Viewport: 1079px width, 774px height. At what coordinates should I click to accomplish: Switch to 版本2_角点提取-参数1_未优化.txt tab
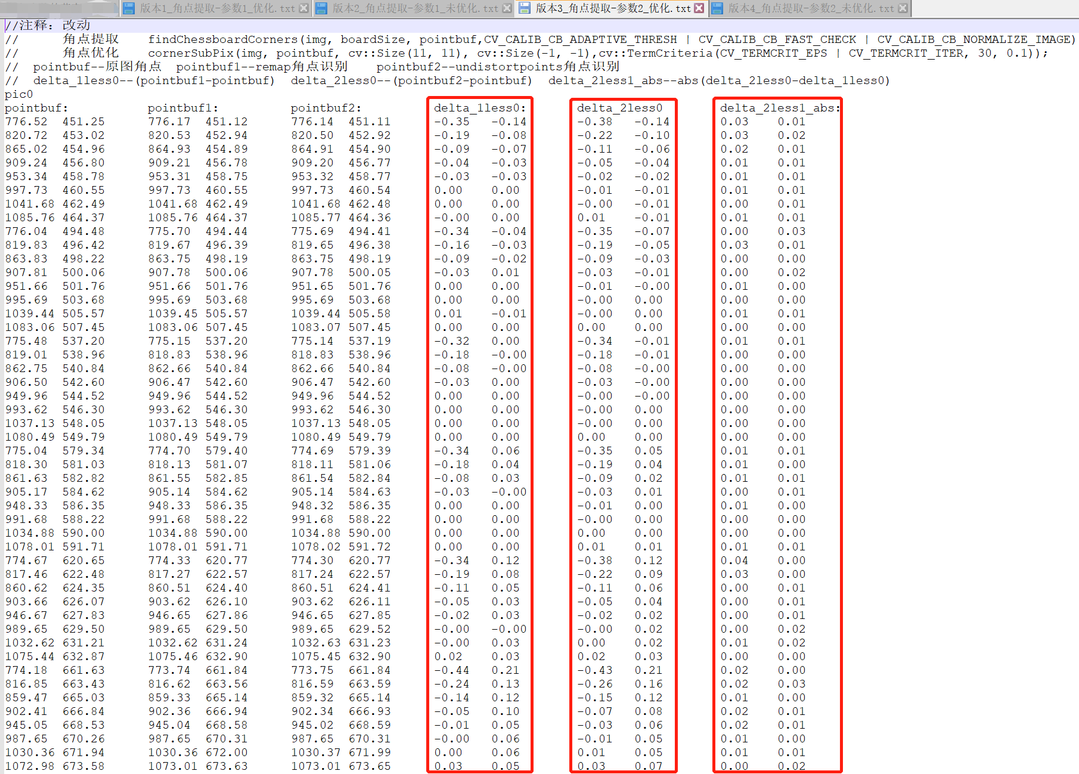coord(411,8)
